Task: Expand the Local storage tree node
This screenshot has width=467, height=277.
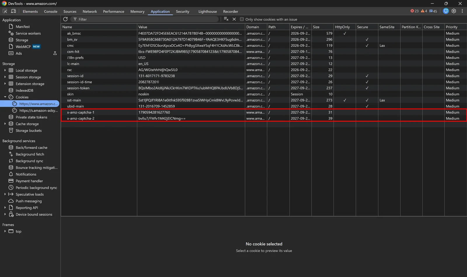Action: pyautogui.click(x=5, y=70)
